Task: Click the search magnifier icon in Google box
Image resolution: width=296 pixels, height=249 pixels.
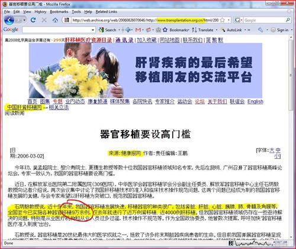Action: (288, 20)
